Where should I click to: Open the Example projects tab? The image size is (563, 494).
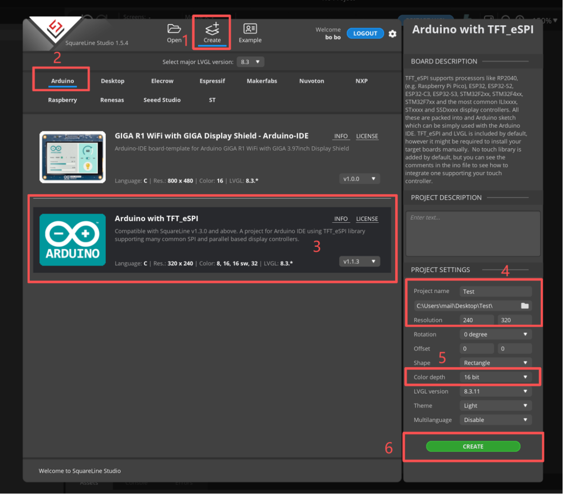tap(250, 33)
